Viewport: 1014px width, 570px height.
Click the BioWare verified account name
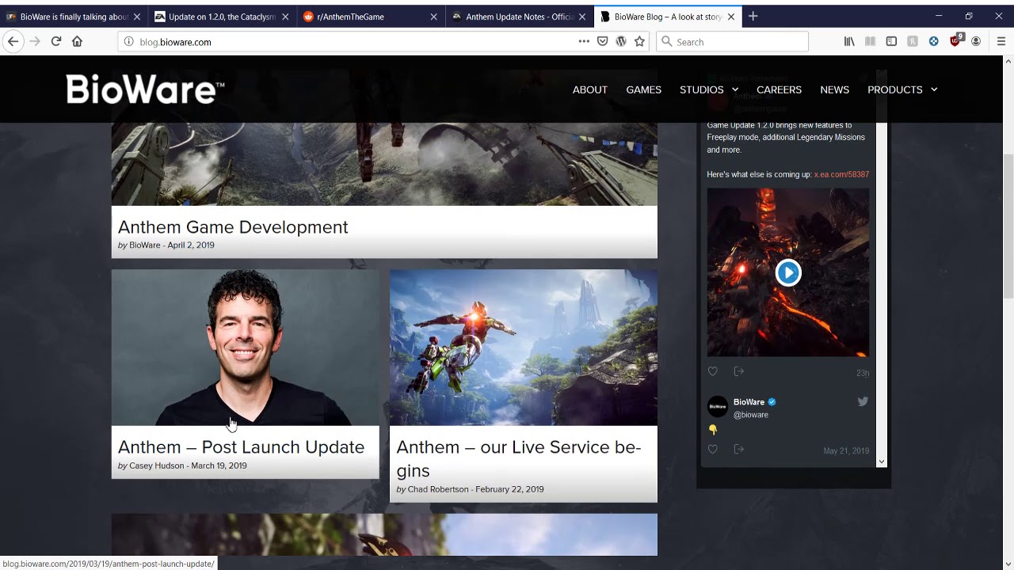coord(749,402)
